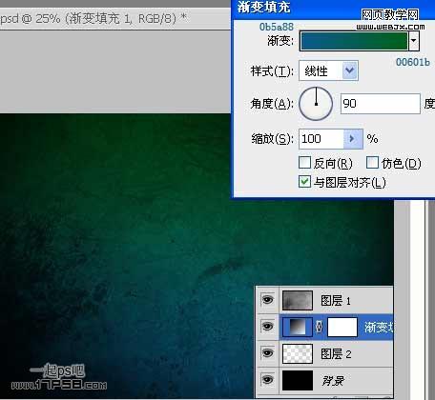Hide the 背景 background layer
Image resolution: width=435 pixels, height=400 pixels.
(267, 380)
